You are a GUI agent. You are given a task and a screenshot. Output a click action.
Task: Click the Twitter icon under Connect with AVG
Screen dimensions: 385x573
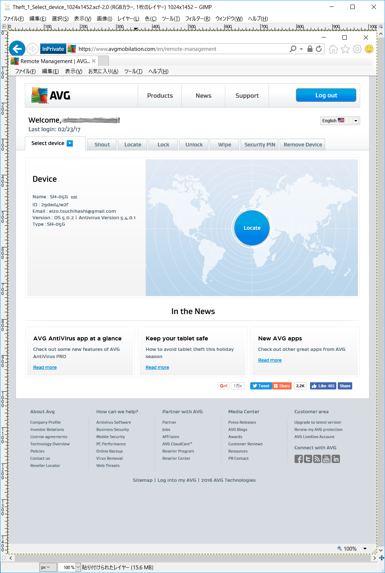click(308, 459)
